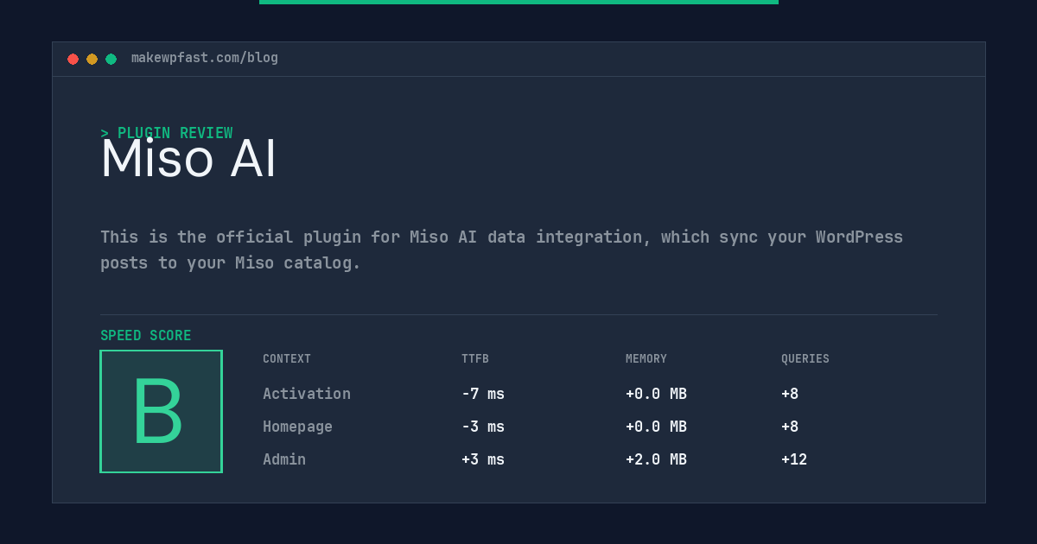Click the -3 ms TTFB value
This screenshot has width=1037, height=544.
point(483,427)
